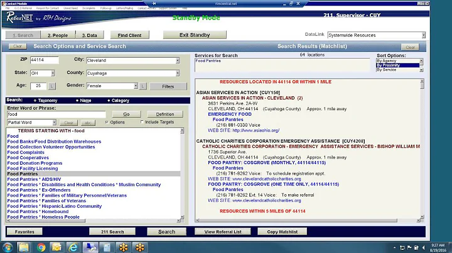This screenshot has width=452, height=253.
Task: Open the first orange flower ReferNET taskbar icon
Action: click(124, 247)
